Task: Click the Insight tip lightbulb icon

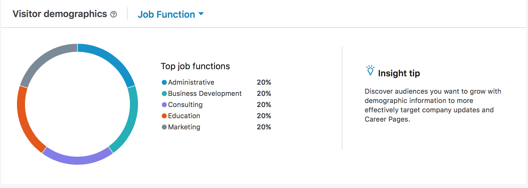Action: pos(370,70)
